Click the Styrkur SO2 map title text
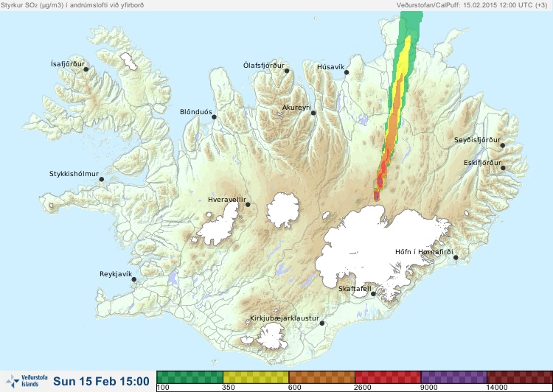Screen dimensions: 553x392 click(x=72, y=5)
